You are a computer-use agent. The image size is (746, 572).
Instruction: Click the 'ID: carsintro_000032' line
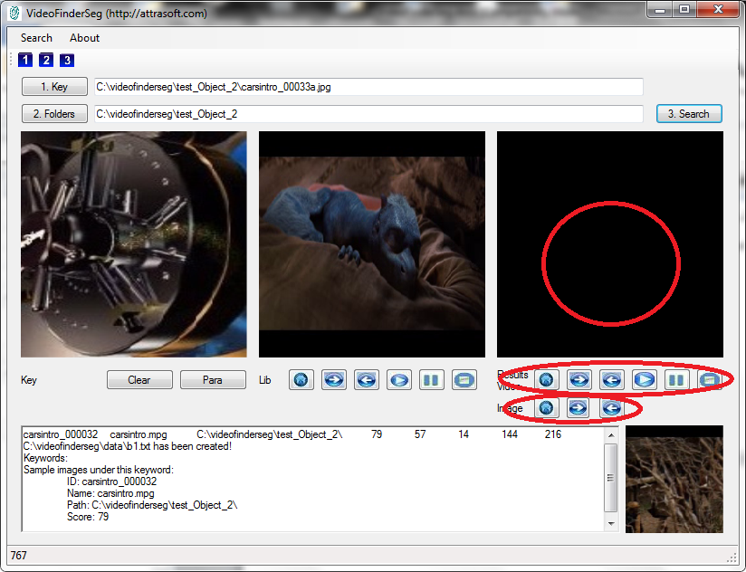tap(111, 481)
